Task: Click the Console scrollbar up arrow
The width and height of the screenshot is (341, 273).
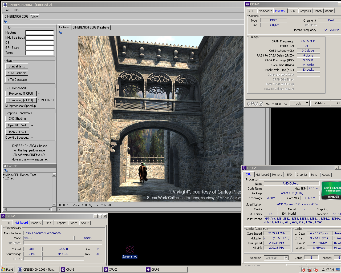Action: click(x=54, y=175)
